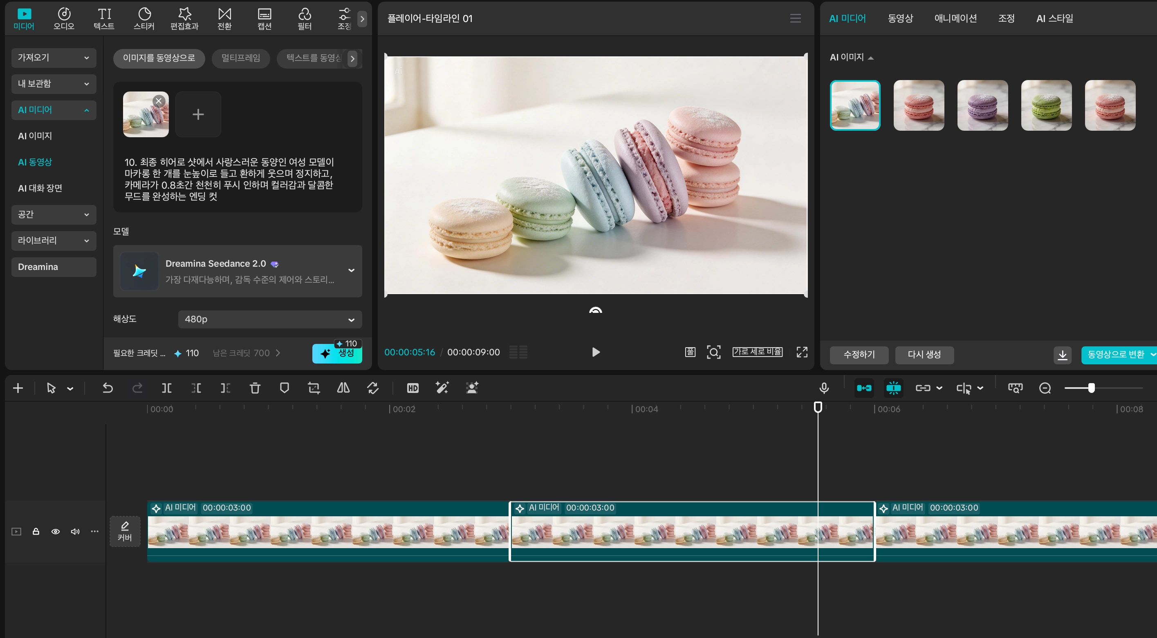Select the purple macaron AI image thumbnail
The width and height of the screenshot is (1157, 638).
[x=982, y=105]
